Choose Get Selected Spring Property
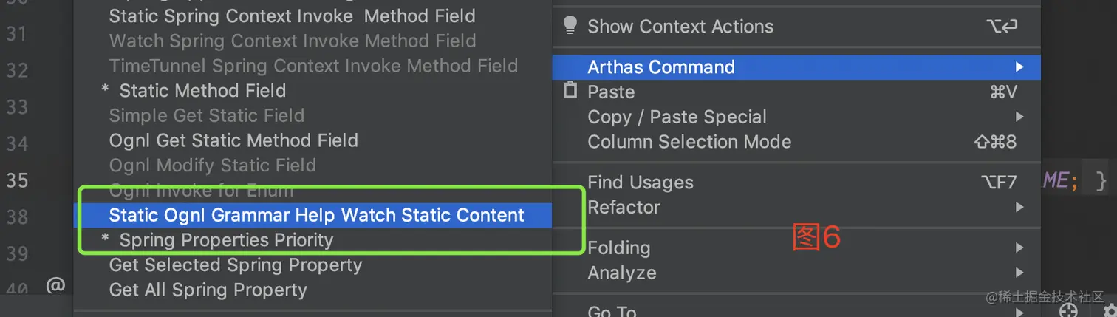1117x317 pixels. coord(235,265)
